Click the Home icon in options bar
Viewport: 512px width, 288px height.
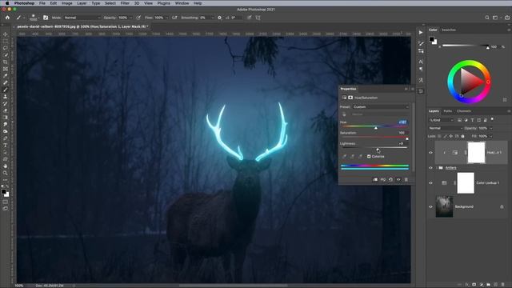click(x=7, y=18)
